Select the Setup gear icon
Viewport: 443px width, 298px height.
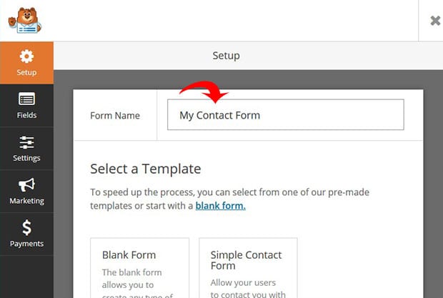click(26, 56)
